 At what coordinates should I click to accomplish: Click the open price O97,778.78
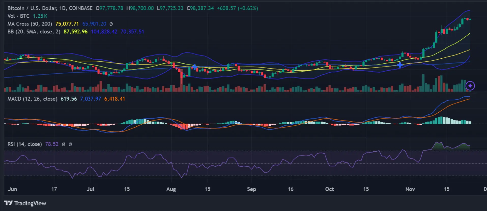click(109, 8)
